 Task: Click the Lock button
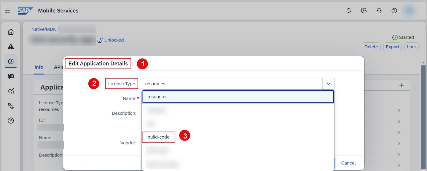click(412, 47)
